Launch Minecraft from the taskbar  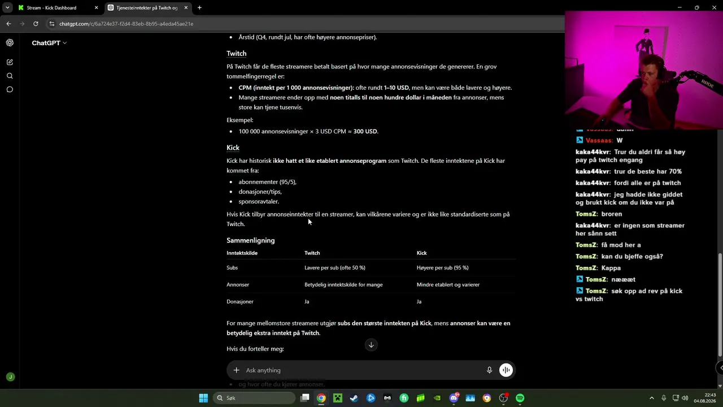click(x=338, y=398)
